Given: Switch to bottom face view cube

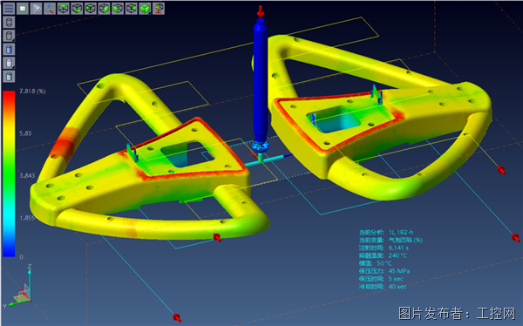Looking at the screenshot, I should click(77, 9).
